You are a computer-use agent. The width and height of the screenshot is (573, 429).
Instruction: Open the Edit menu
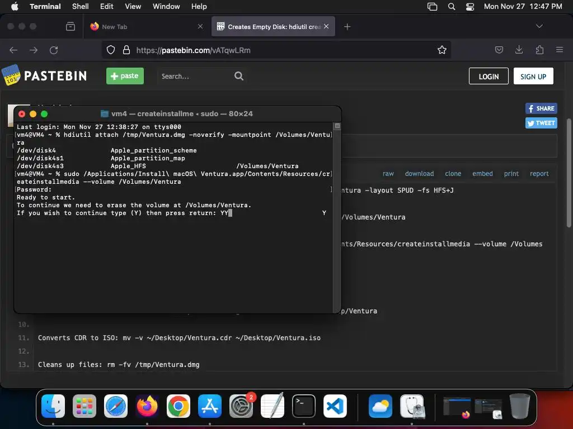point(106,6)
